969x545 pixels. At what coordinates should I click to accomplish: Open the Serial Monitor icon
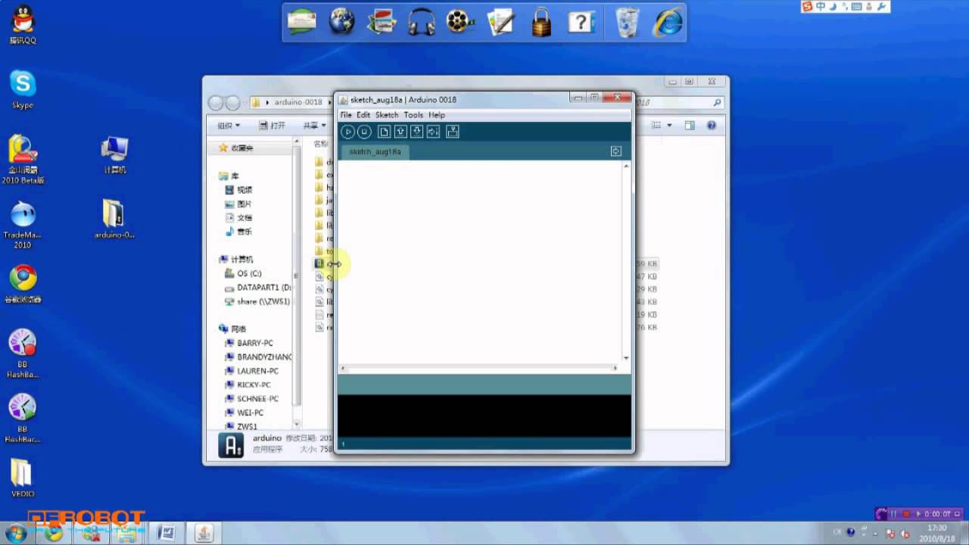click(x=453, y=132)
